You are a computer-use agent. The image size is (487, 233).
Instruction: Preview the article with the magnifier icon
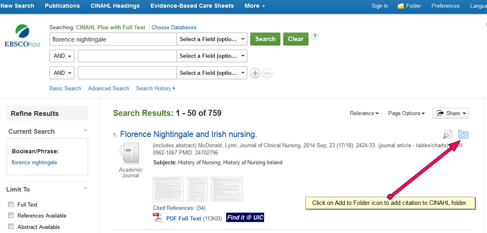point(447,135)
